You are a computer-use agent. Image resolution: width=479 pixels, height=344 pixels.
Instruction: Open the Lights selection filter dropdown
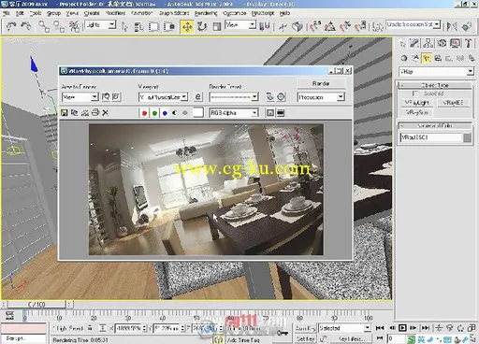100,25
